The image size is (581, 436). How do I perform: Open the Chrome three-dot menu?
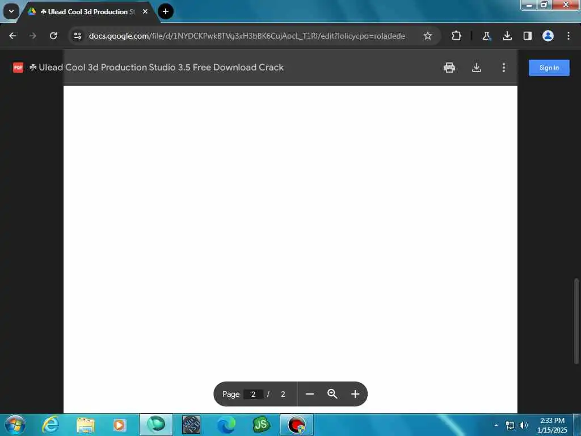[x=569, y=36]
